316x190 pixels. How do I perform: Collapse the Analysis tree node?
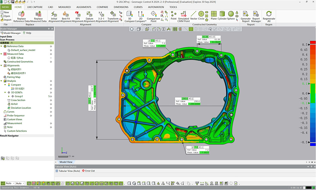click(1, 81)
